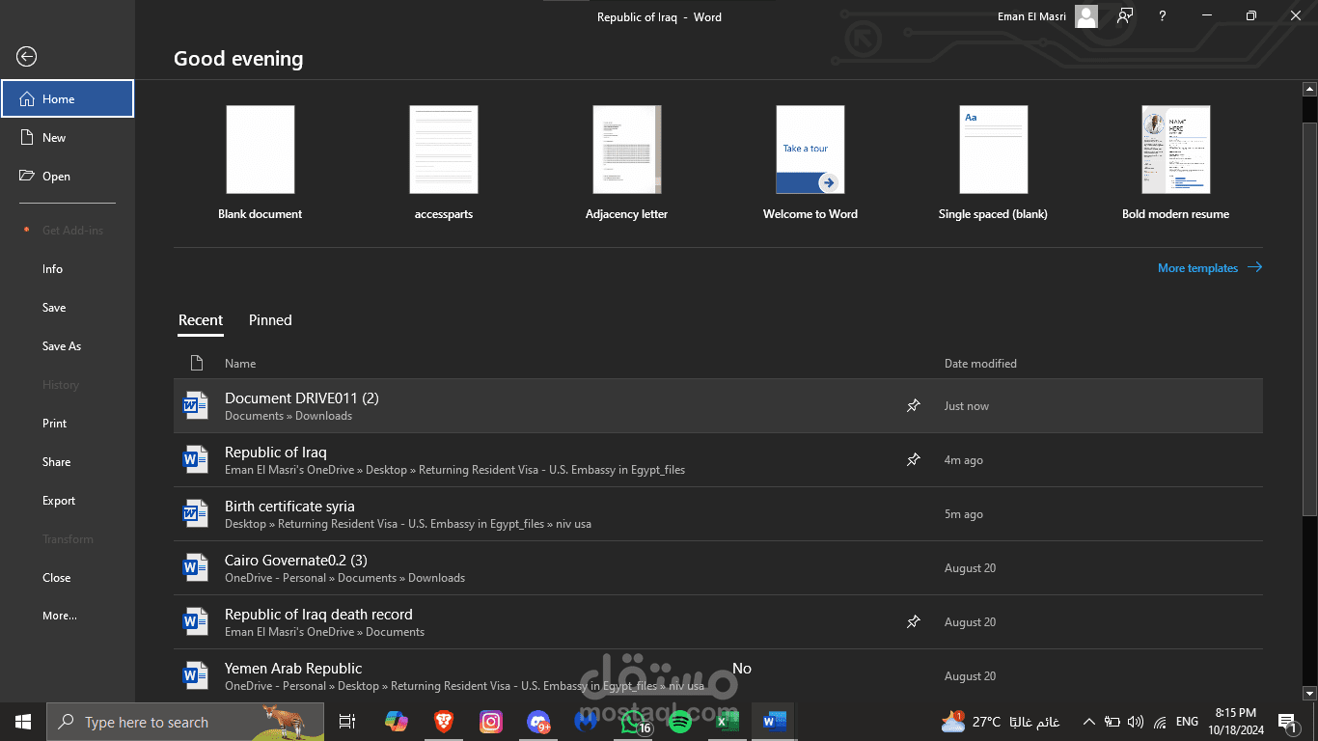
Task: Click the scrollbar up arrow
Action: pos(1309,89)
